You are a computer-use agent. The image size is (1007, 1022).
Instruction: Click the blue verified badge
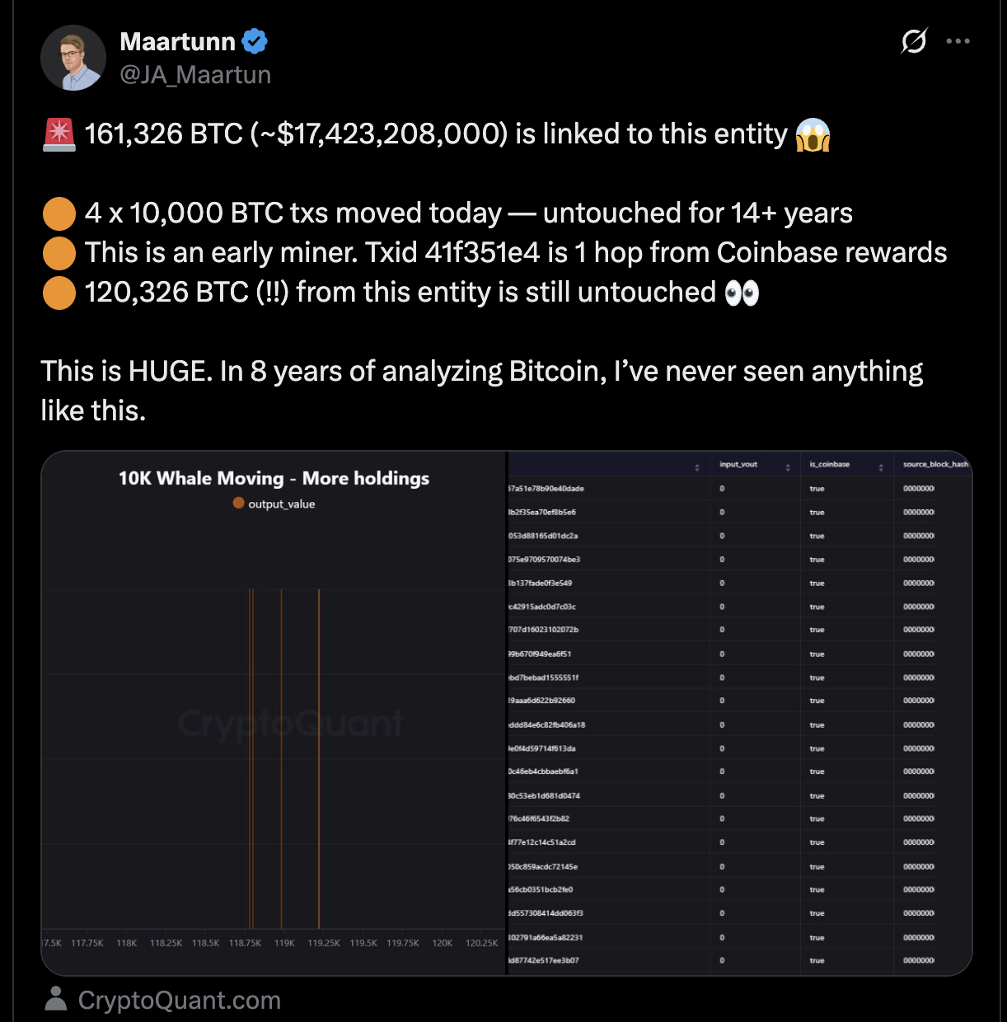pyautogui.click(x=255, y=41)
